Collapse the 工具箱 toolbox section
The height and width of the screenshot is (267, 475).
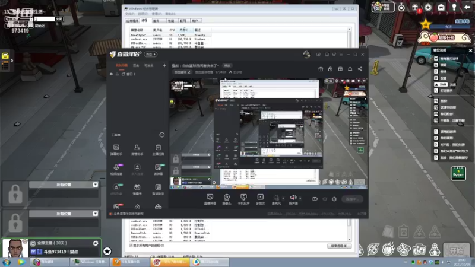point(162,135)
